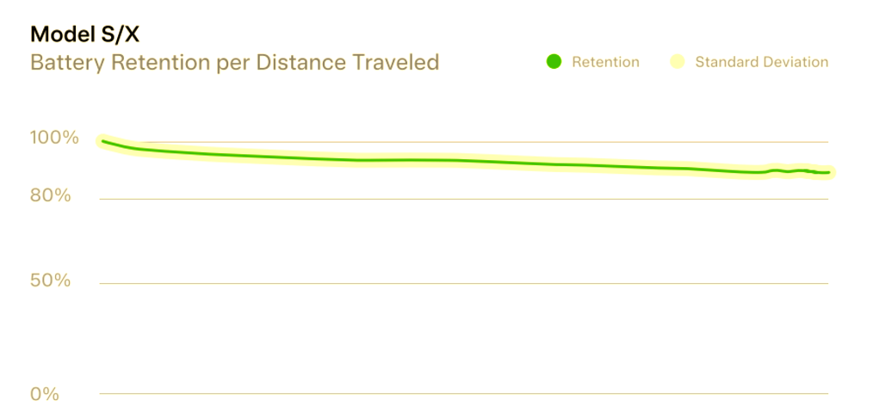This screenshot has height=401, width=873.
Task: Select the Model S/X chart title
Action: click(x=84, y=35)
